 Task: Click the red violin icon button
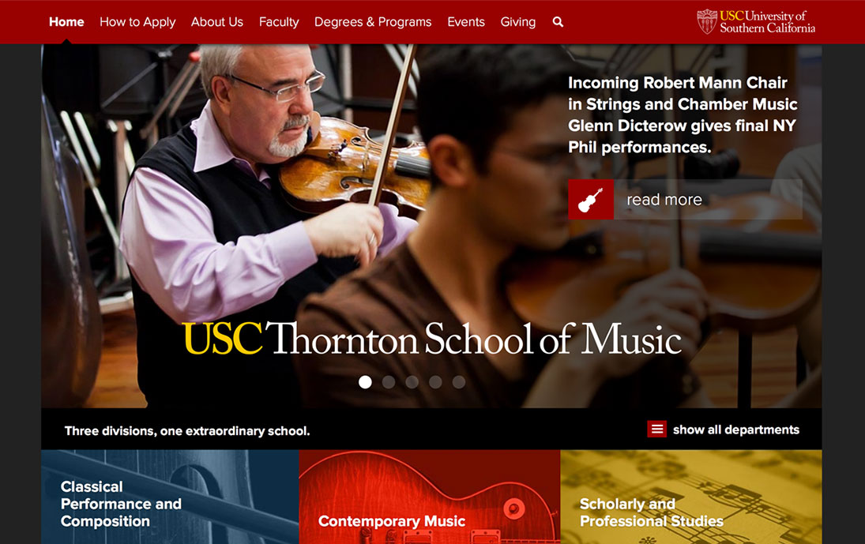click(591, 200)
